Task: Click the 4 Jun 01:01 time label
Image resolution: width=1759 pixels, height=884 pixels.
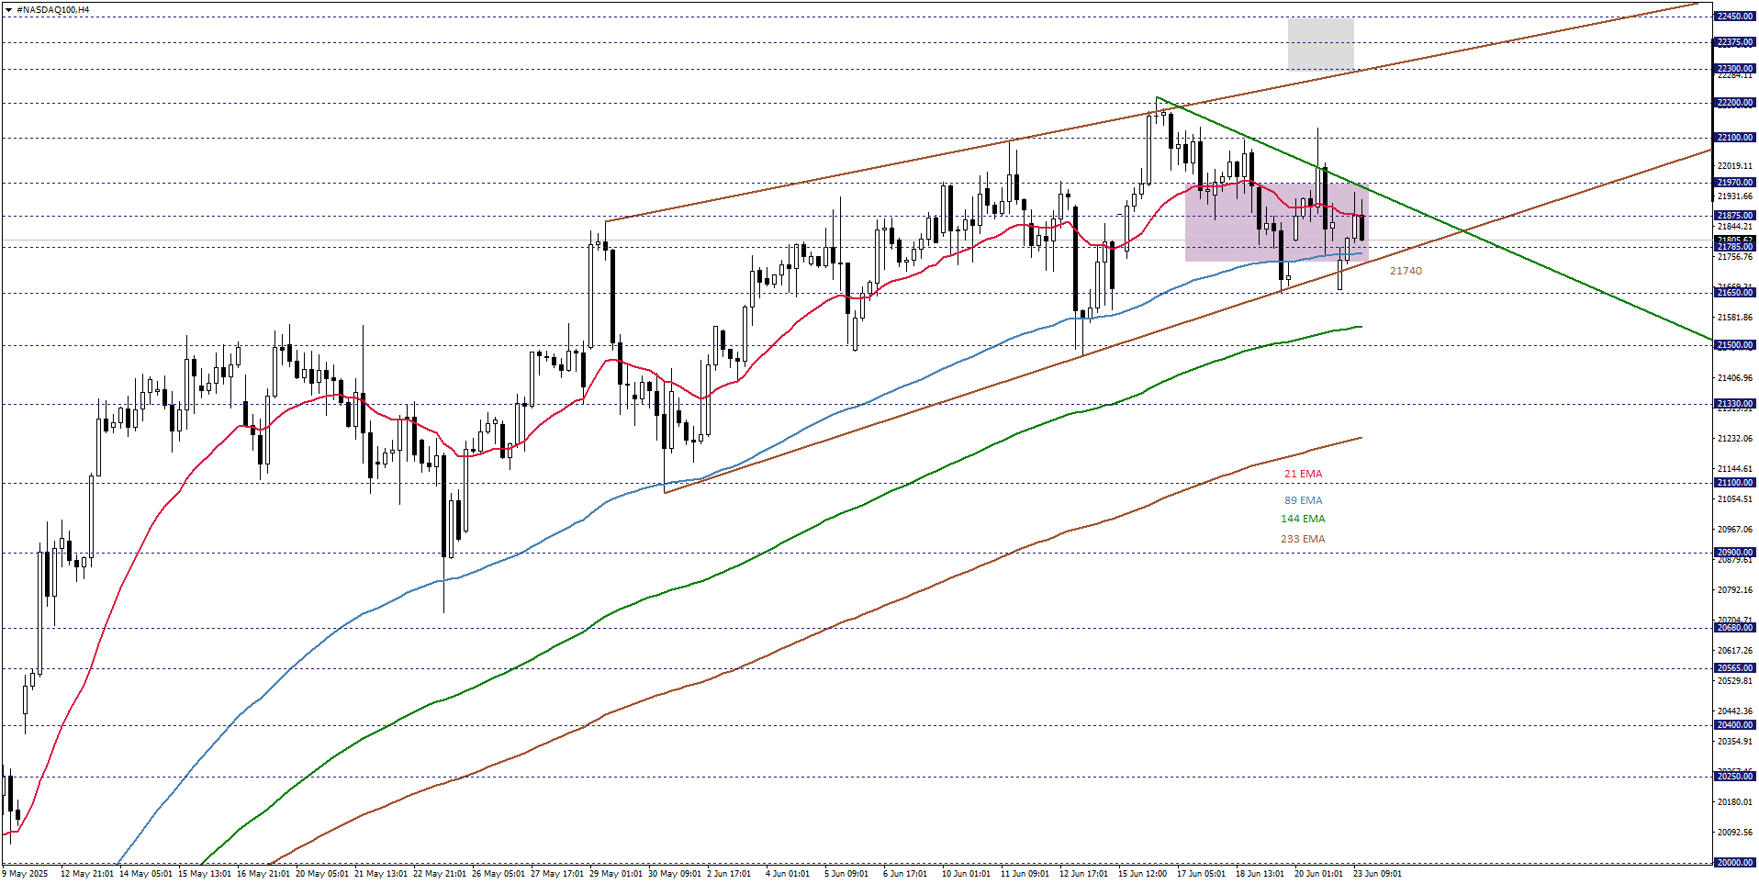Action: click(788, 874)
